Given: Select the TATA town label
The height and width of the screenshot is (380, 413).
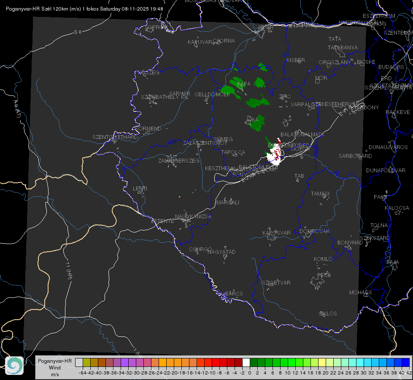Looking at the screenshot, I should click(x=335, y=39).
